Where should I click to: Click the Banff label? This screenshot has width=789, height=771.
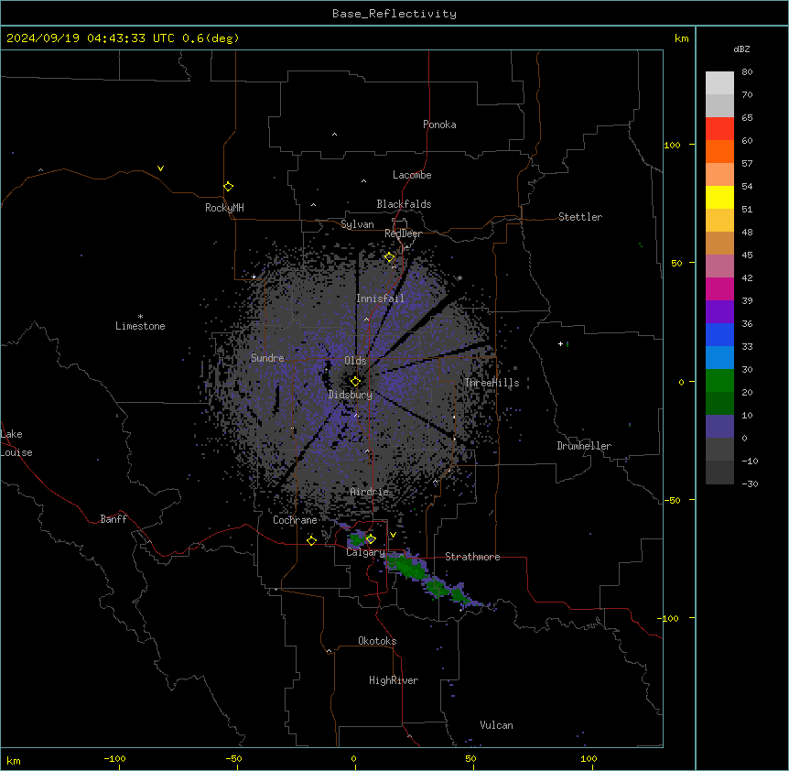(113, 519)
